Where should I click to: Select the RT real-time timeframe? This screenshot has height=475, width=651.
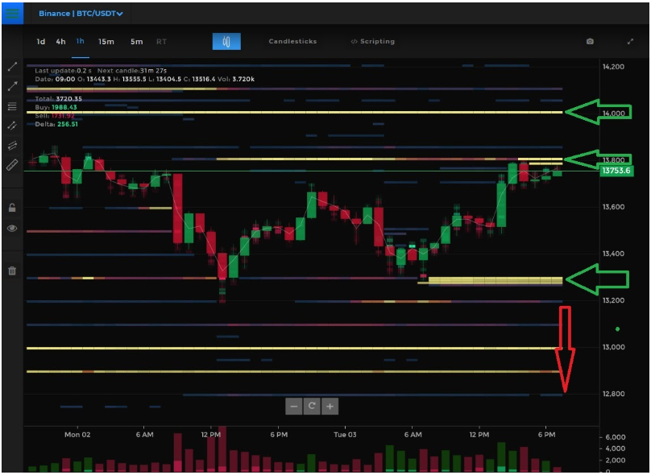161,42
